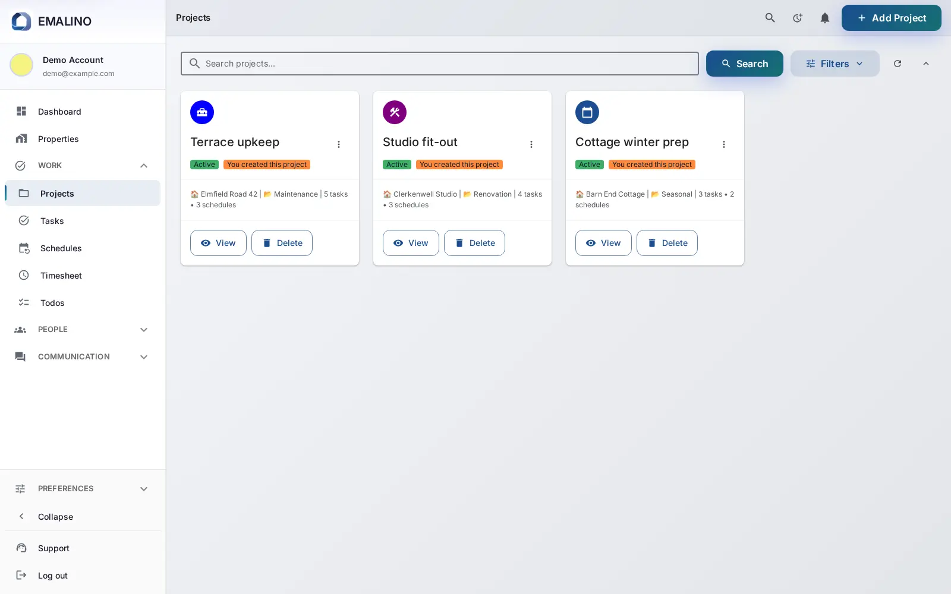The image size is (951, 594).
Task: Click the Add Project button
Action: (891, 18)
